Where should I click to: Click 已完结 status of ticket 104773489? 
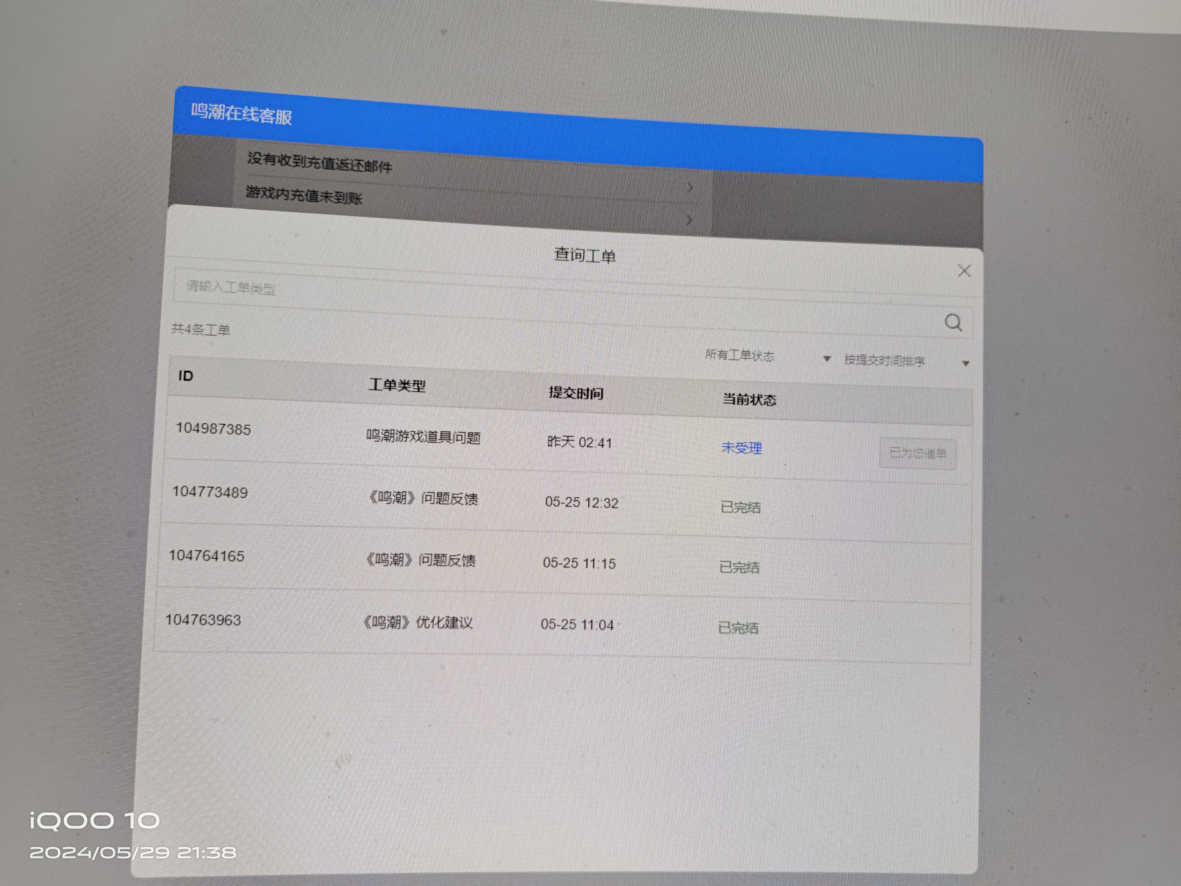(740, 507)
